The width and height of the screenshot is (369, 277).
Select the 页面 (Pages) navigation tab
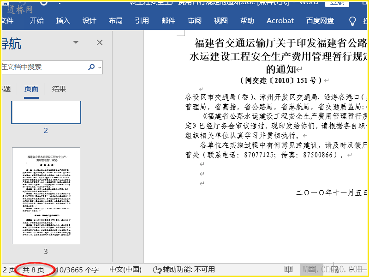click(31, 89)
